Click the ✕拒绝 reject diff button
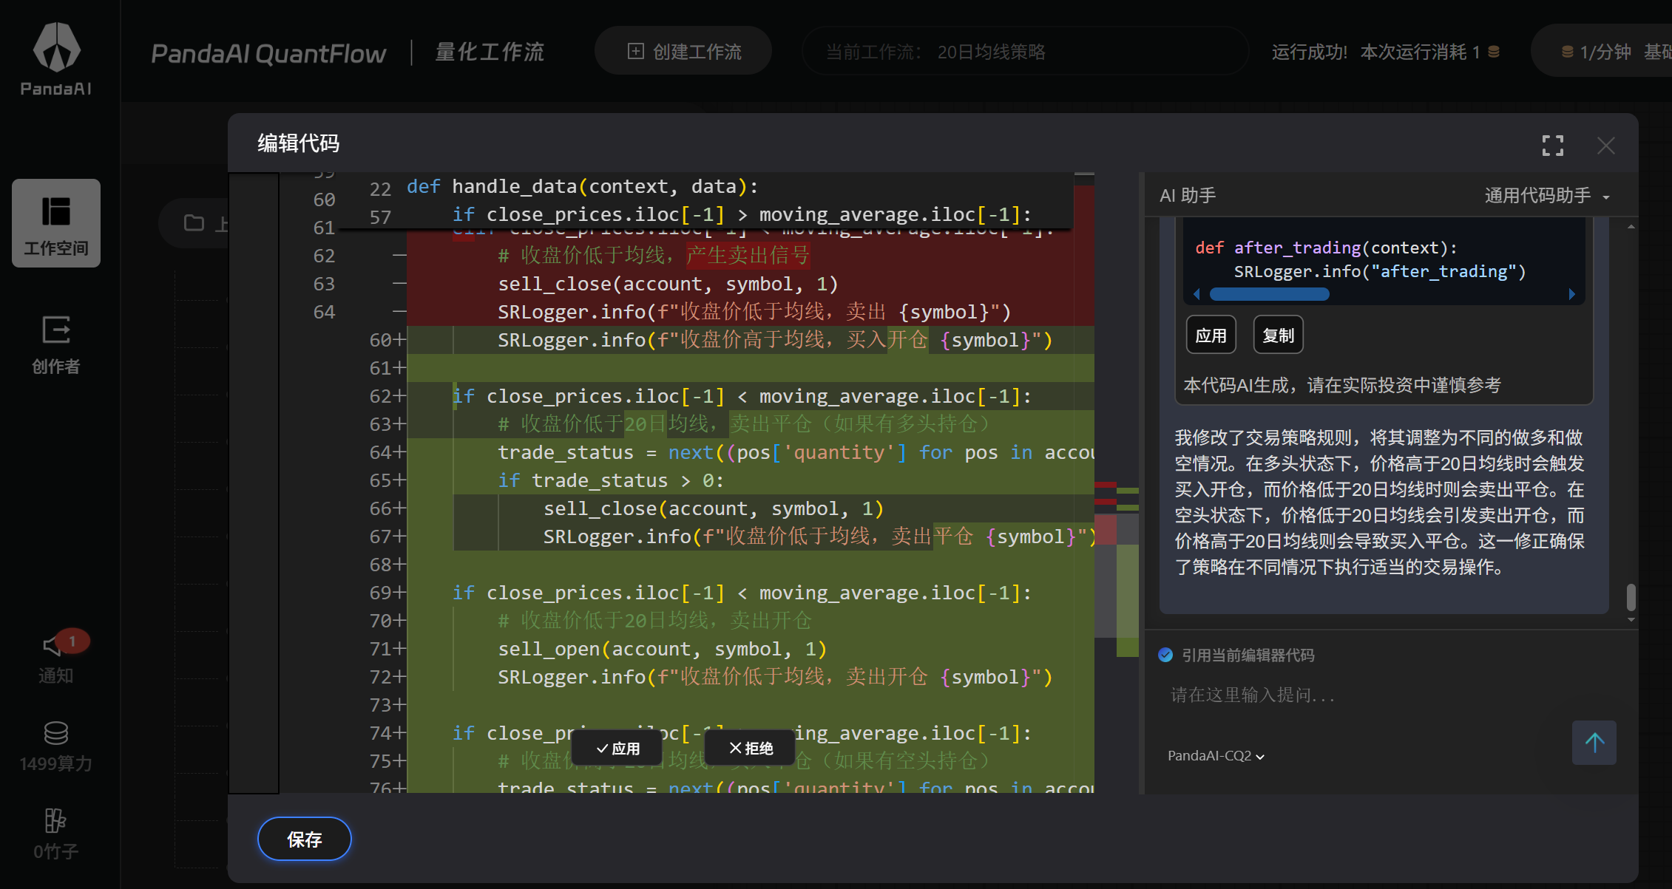This screenshot has width=1672, height=889. [x=751, y=749]
